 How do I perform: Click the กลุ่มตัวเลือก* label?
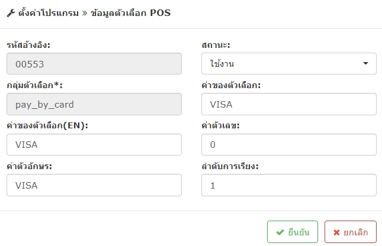click(x=34, y=85)
